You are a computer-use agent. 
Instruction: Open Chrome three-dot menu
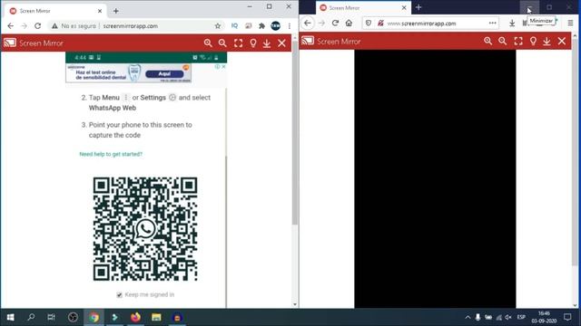[290, 26]
